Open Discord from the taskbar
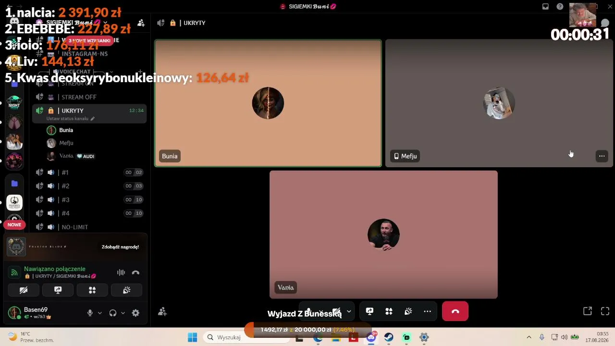This screenshot has height=346, width=615. tap(371, 337)
